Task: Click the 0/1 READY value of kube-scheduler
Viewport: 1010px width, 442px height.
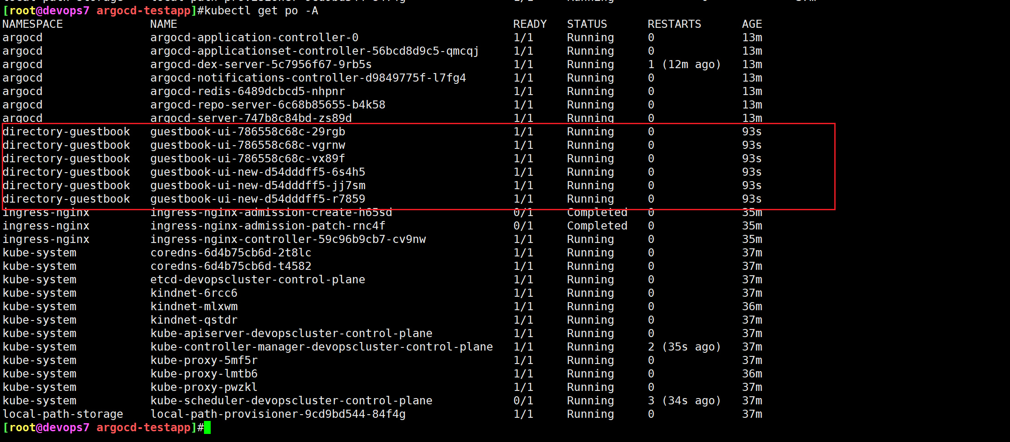Action: [523, 401]
